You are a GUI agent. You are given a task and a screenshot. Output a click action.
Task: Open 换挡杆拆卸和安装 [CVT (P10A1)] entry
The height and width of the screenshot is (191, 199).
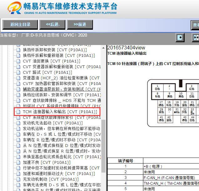point(55,50)
